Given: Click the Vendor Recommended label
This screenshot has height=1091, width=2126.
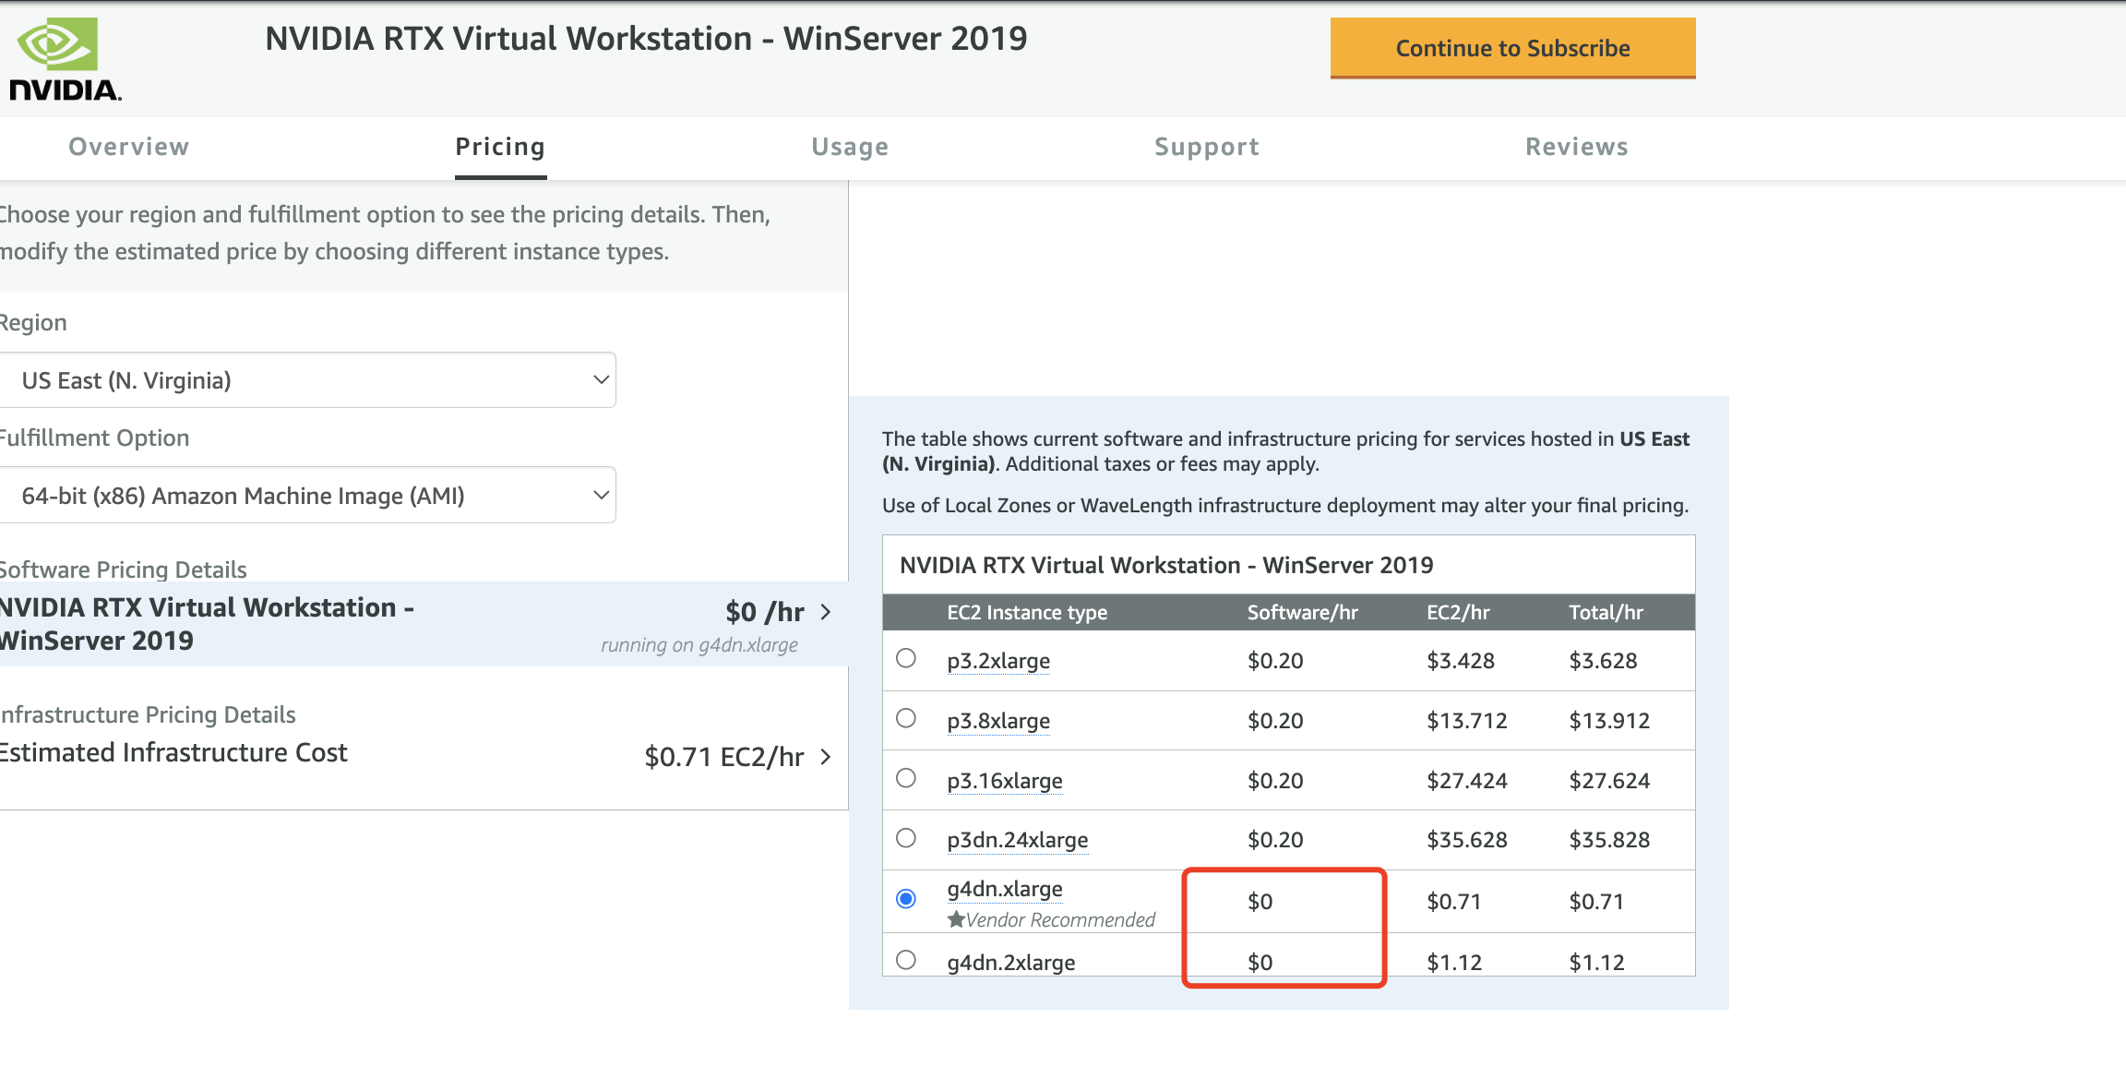Looking at the screenshot, I should point(1060,920).
